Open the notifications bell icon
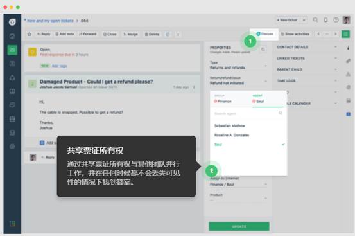Viewport: 355px width, 236px height. click(x=325, y=20)
